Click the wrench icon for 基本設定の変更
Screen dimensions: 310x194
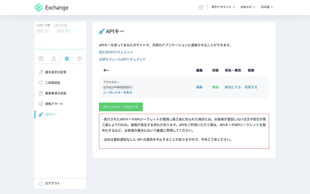coord(41,72)
